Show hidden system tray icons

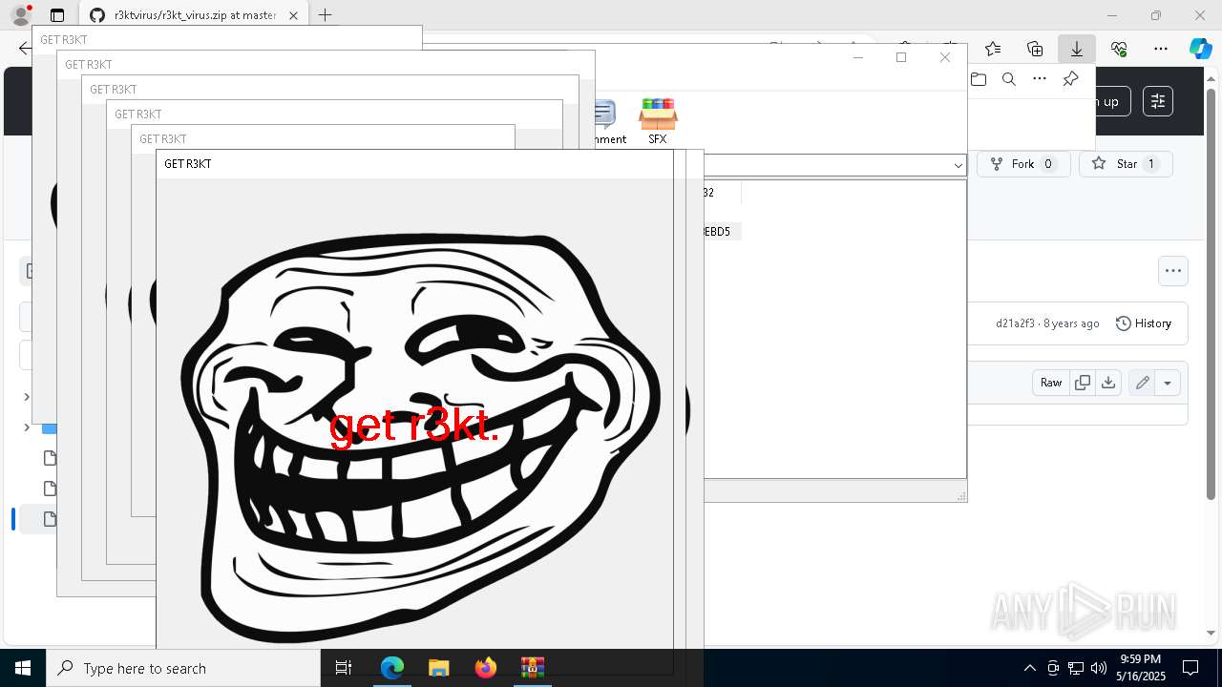[1029, 668]
